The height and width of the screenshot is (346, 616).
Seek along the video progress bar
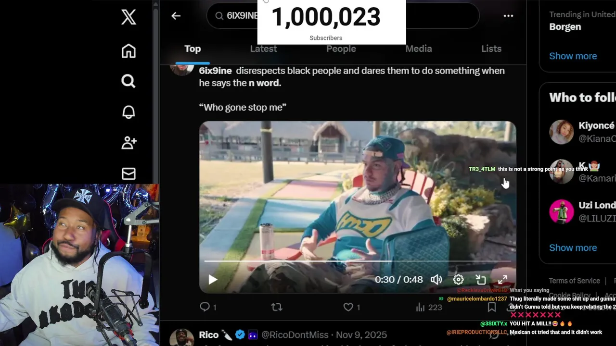[x=358, y=261]
